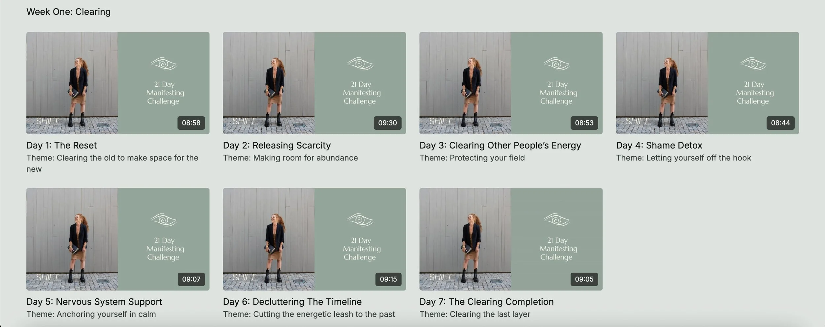Open the Day 7 Clearing Completion thumbnail

pyautogui.click(x=511, y=239)
